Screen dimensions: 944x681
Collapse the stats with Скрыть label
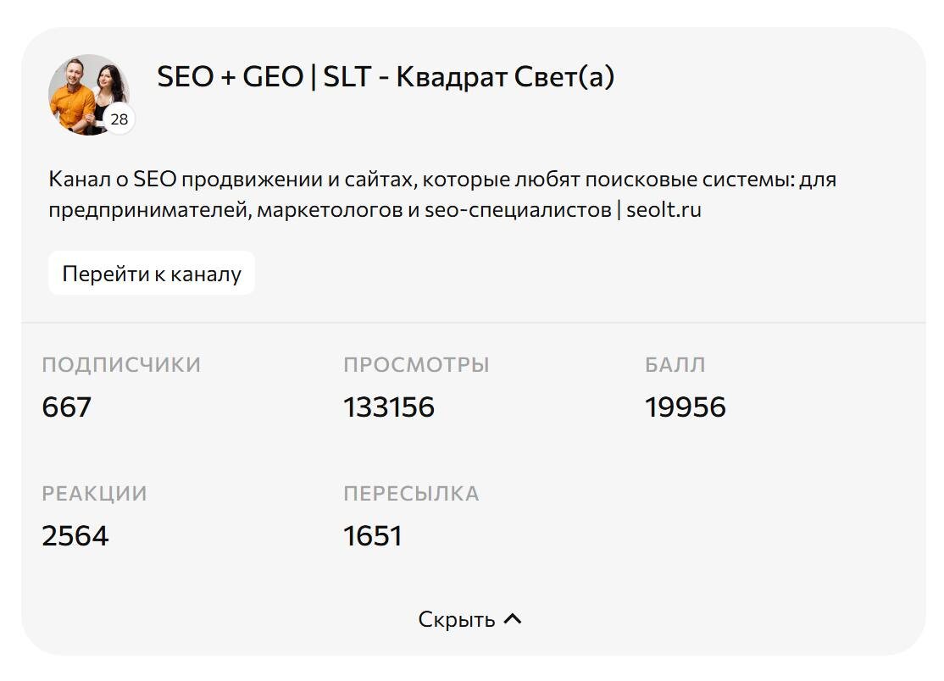click(x=457, y=619)
